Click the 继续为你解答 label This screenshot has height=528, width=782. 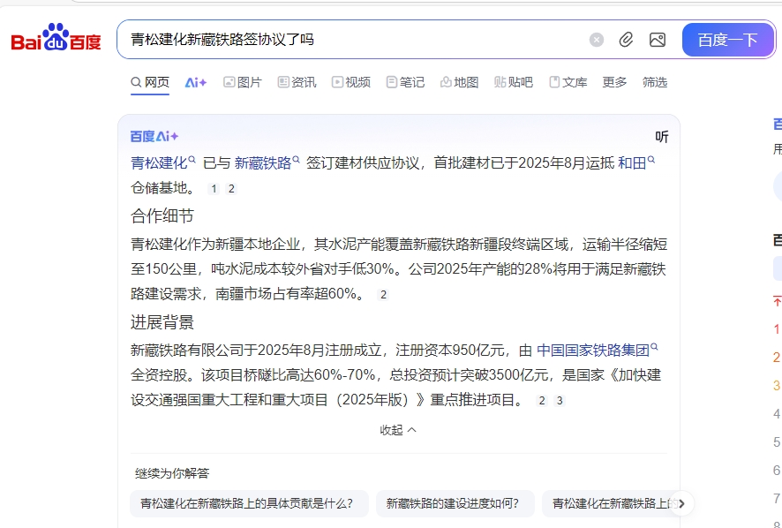click(x=172, y=473)
